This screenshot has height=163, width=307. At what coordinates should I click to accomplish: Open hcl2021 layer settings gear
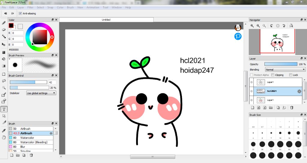pyautogui.click(x=299, y=91)
